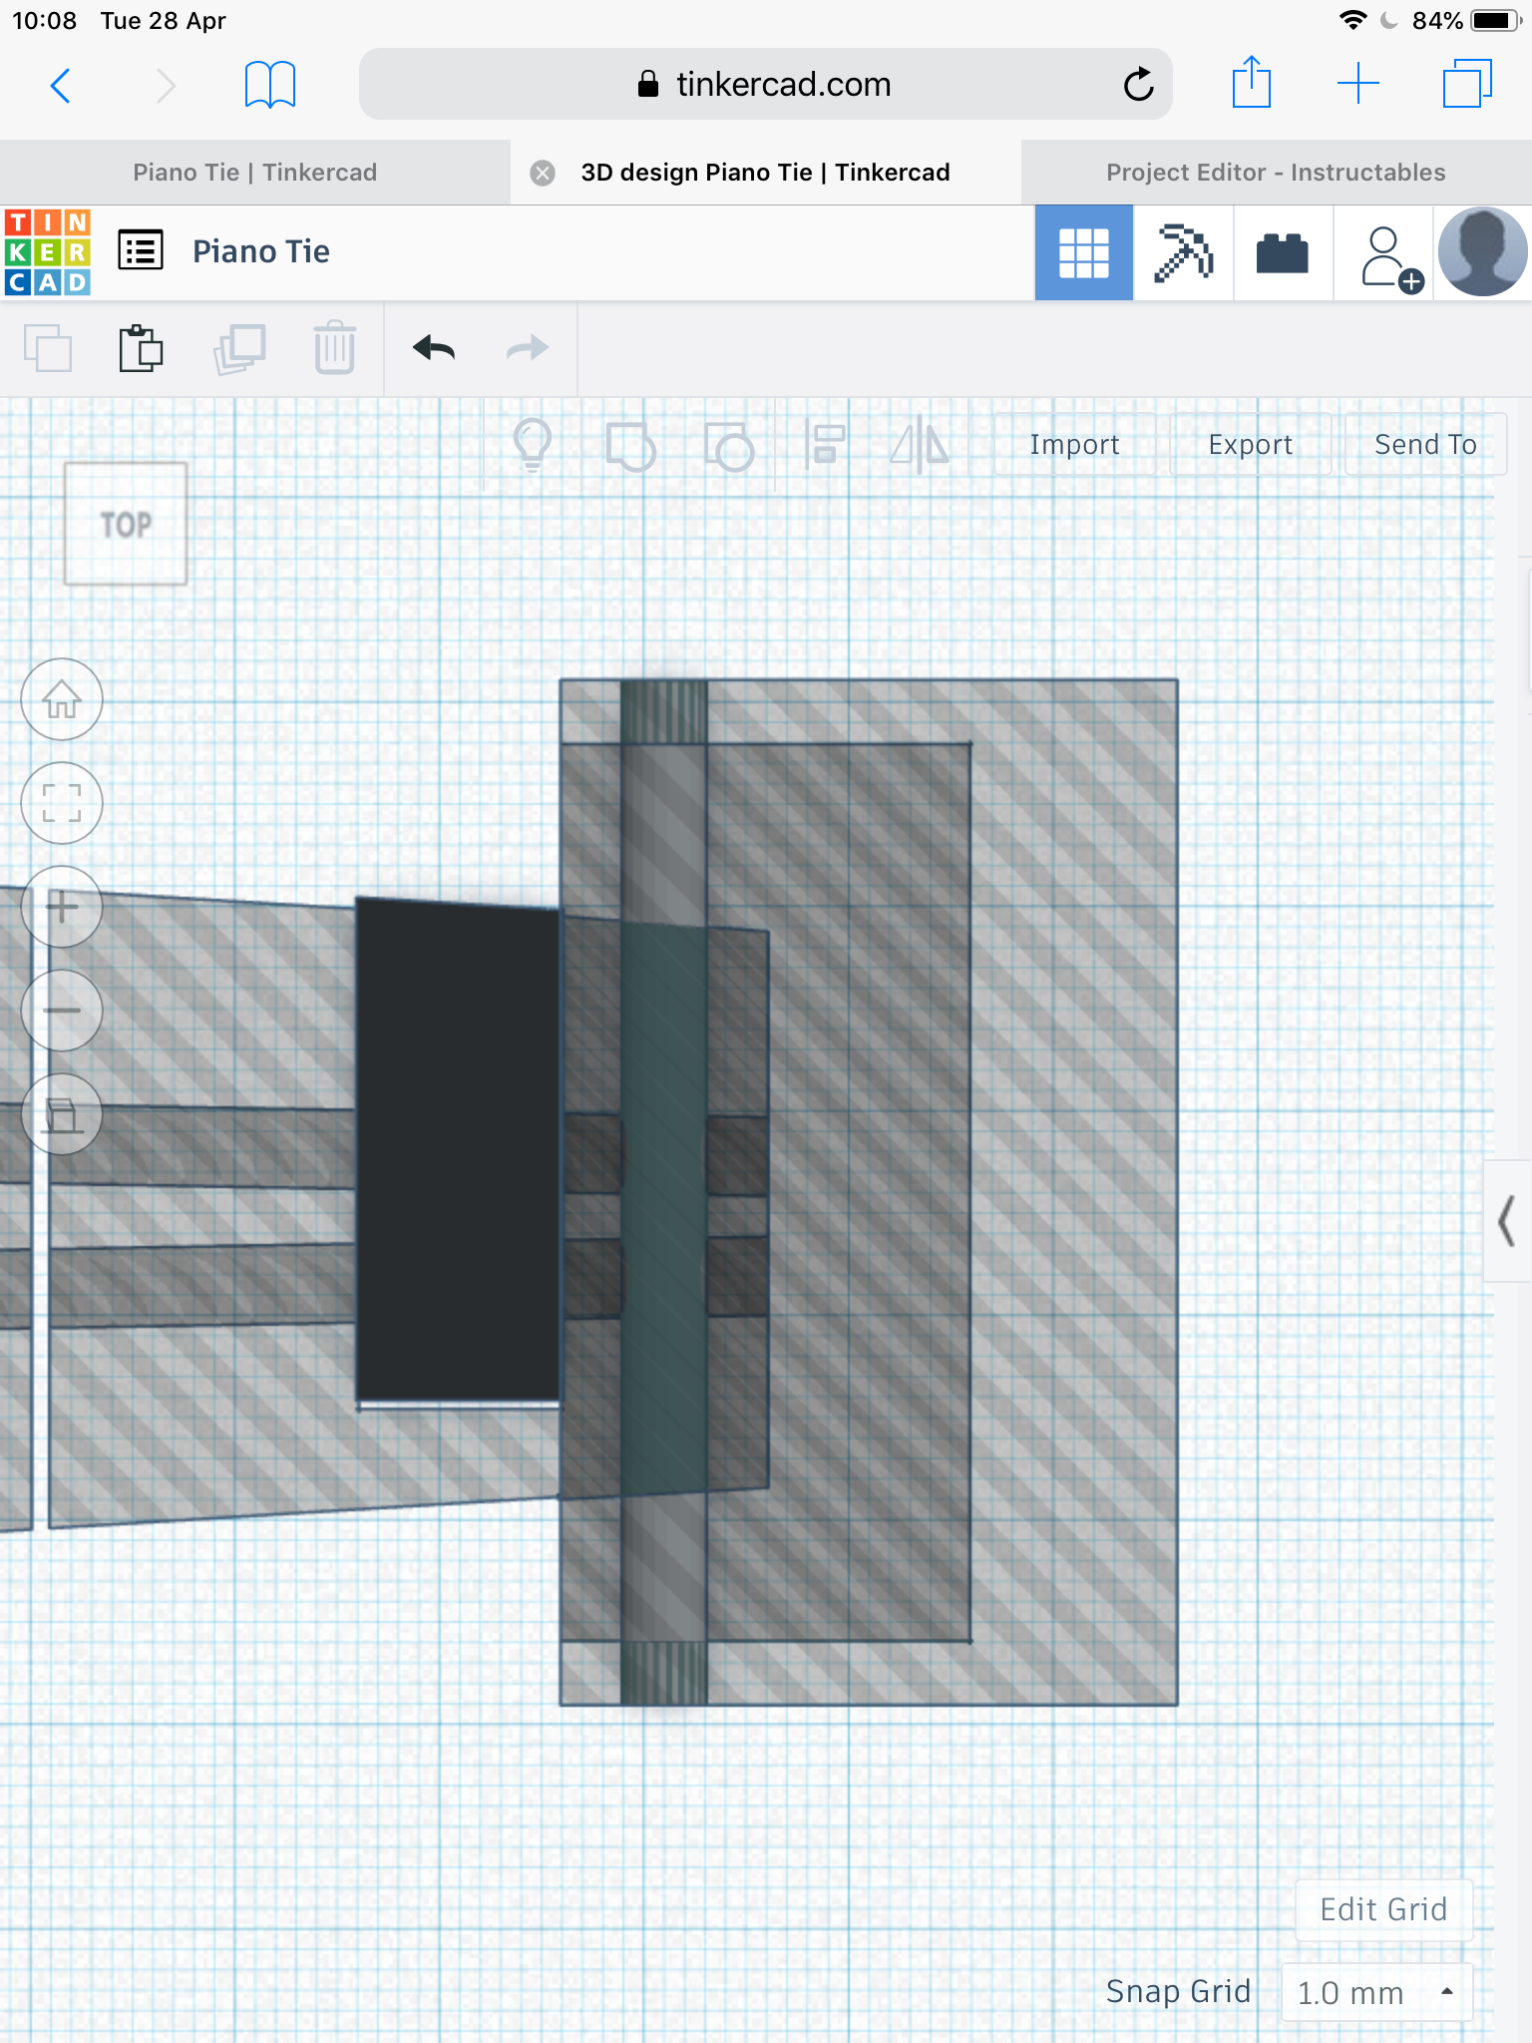Show all Safari tabs overview
1532x2043 pixels.
(1467, 84)
